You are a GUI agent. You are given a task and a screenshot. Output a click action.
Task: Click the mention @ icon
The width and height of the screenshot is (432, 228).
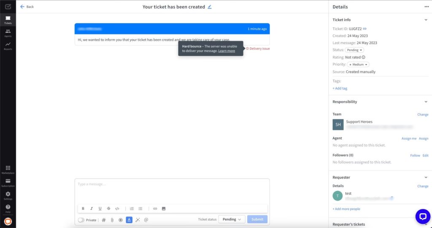point(146,220)
